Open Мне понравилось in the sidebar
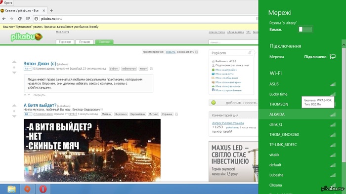This screenshot has height=194, width=346. pyautogui.click(x=228, y=86)
